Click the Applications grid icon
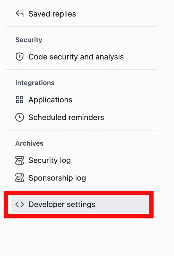This screenshot has height=256, width=174. 19,100
